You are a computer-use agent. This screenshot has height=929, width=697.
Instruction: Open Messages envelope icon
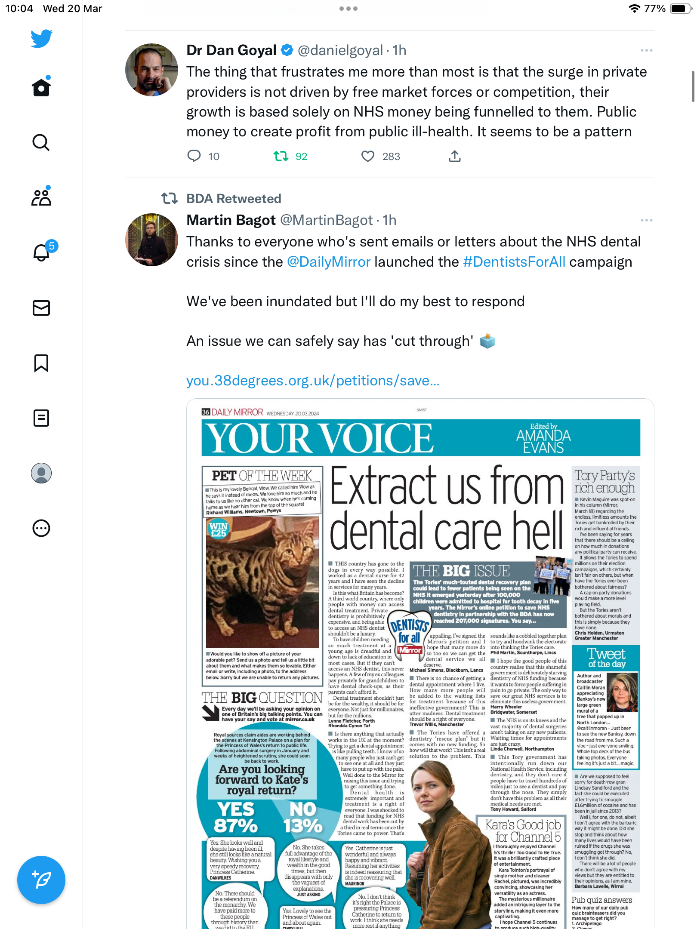point(41,308)
